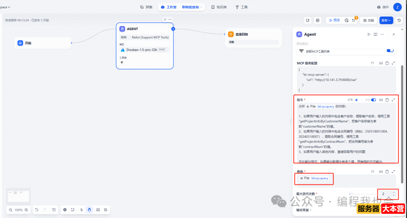Image resolution: width=407 pixels, height=218 pixels.
Task: Insert variable in MCP 服务配置 field
Action: [381, 63]
